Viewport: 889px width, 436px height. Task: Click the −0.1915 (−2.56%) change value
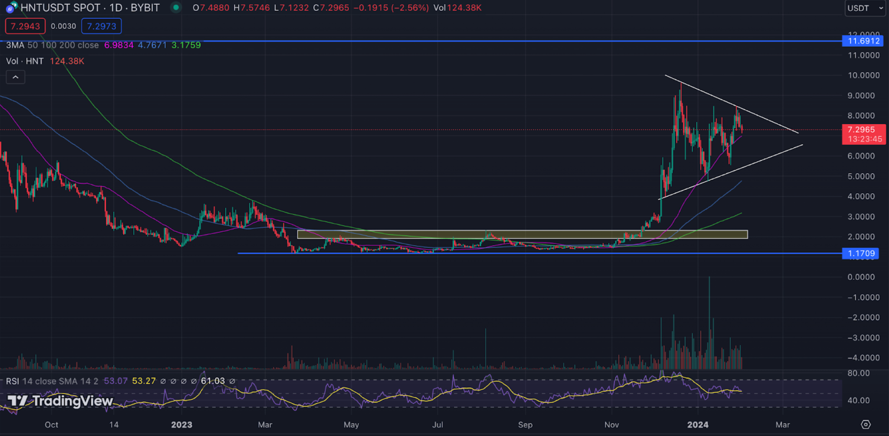[391, 8]
